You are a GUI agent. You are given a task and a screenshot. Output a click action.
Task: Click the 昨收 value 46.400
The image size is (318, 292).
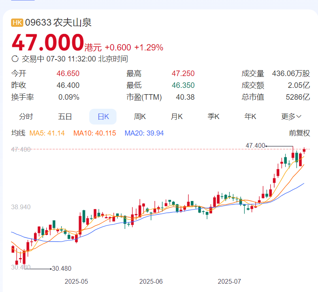tap(68, 85)
